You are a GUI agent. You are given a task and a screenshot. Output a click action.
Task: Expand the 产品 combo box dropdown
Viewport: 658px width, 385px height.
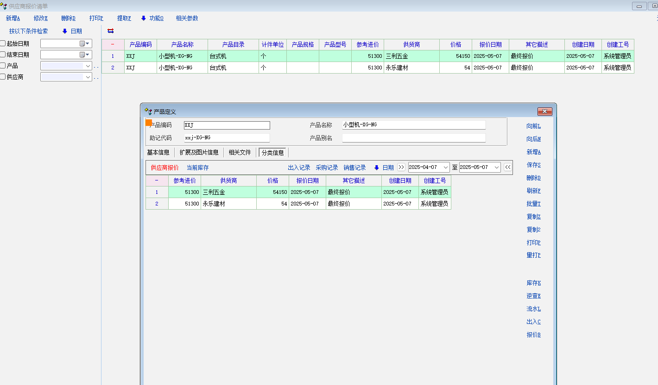tap(88, 66)
